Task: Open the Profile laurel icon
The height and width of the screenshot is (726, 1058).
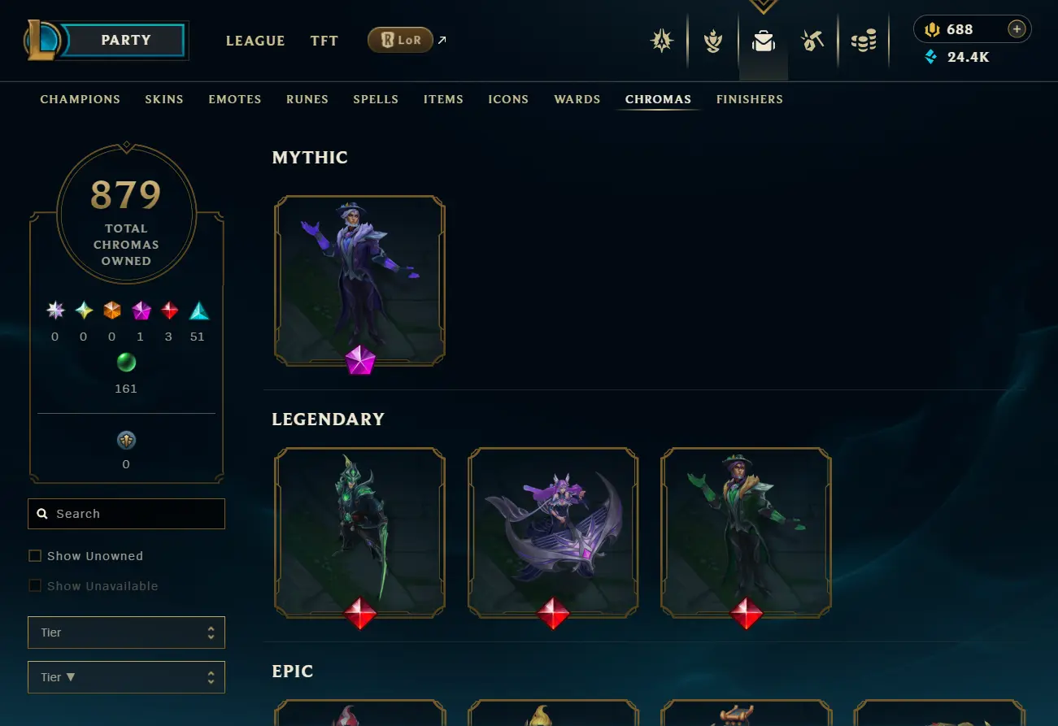Action: point(713,41)
